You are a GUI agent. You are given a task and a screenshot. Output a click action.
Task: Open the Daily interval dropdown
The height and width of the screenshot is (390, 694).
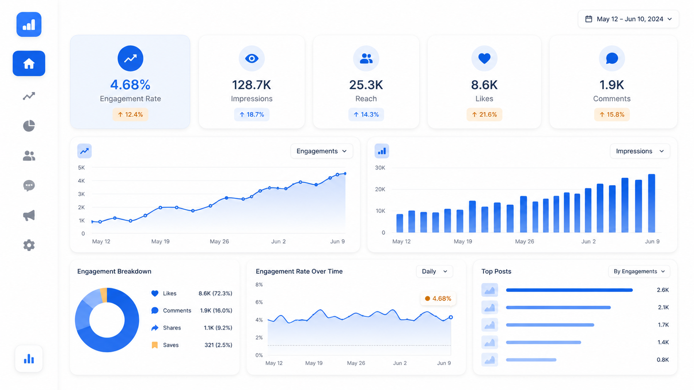point(434,271)
